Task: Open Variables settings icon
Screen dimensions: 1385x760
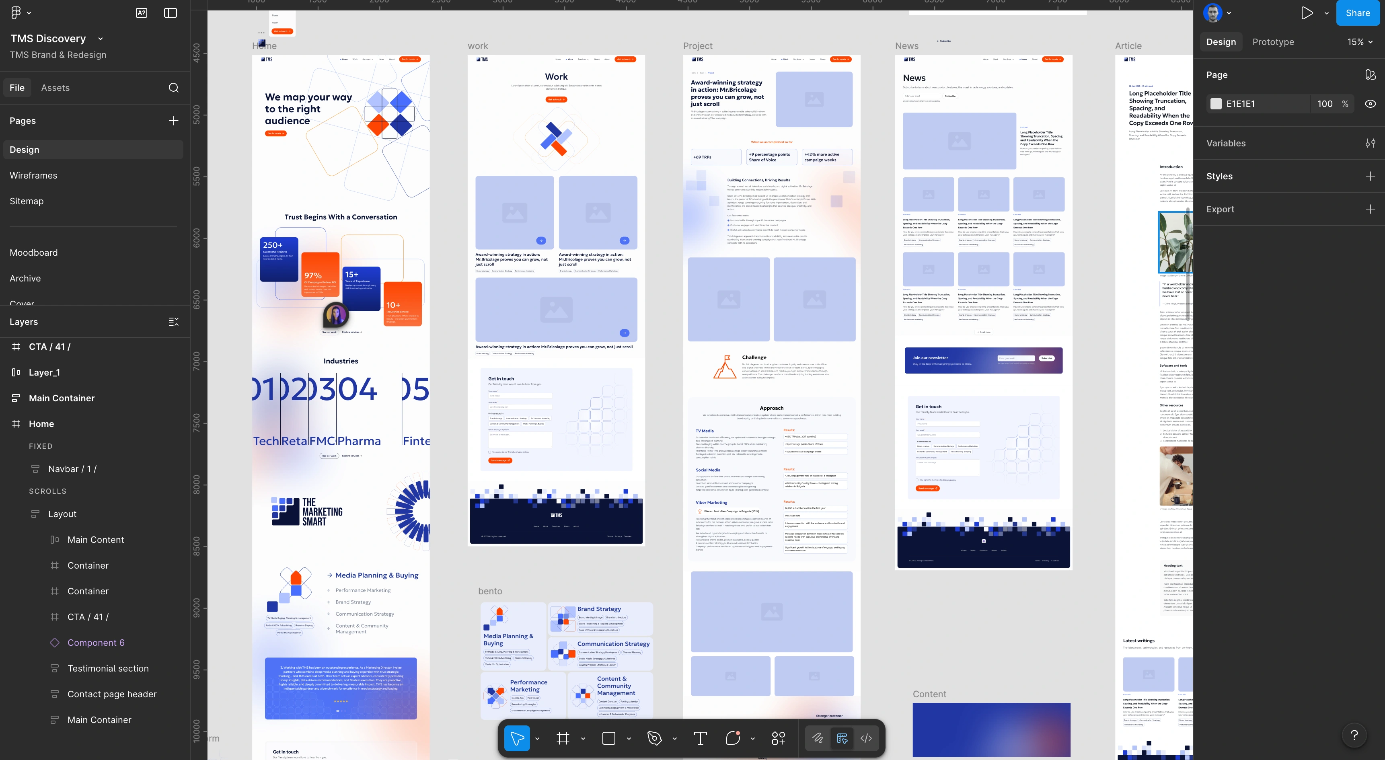Action: pos(1370,143)
